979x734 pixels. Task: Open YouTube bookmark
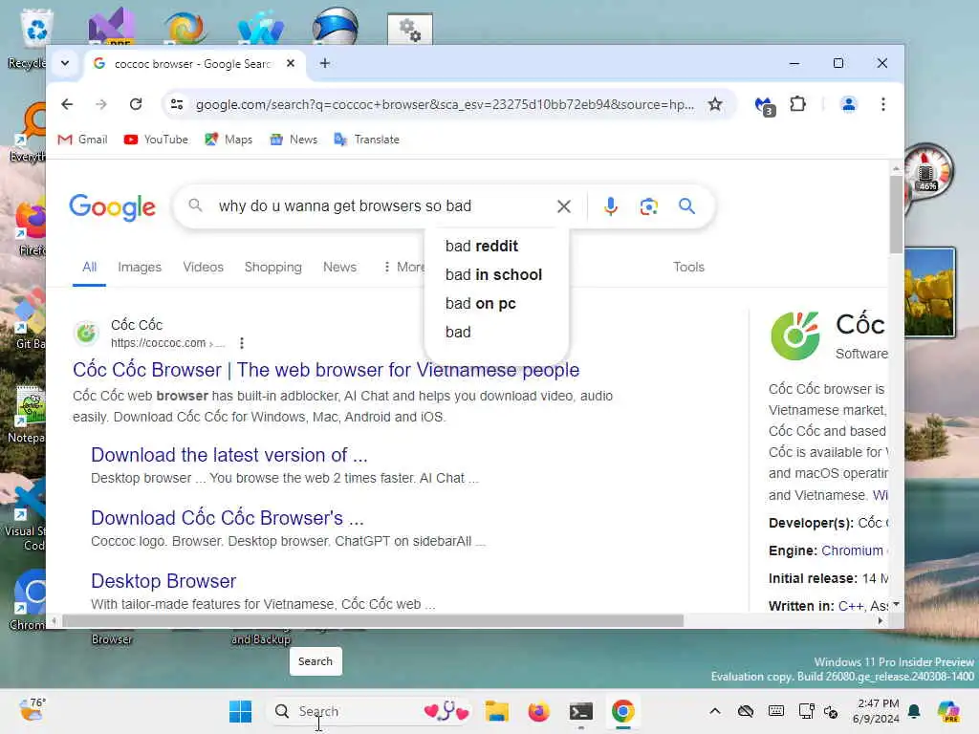[x=156, y=140]
